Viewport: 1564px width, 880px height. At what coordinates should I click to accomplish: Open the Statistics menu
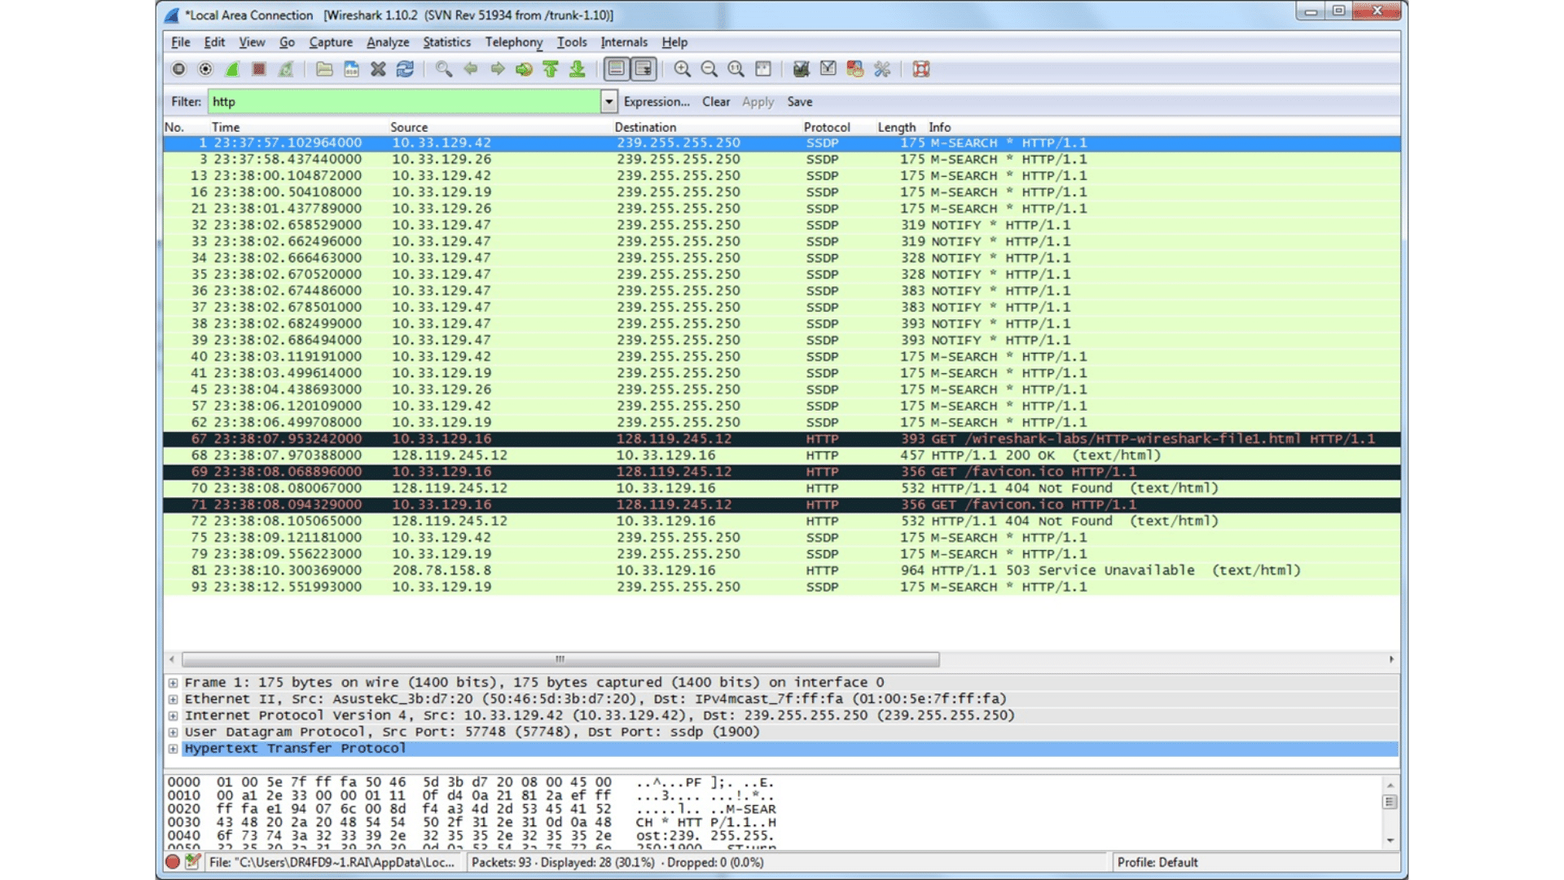[446, 42]
